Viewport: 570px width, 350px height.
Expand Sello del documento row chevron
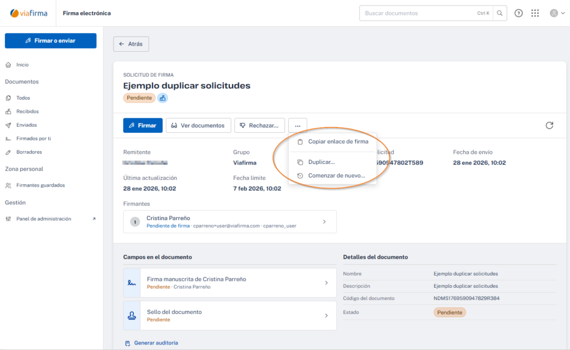point(326,316)
